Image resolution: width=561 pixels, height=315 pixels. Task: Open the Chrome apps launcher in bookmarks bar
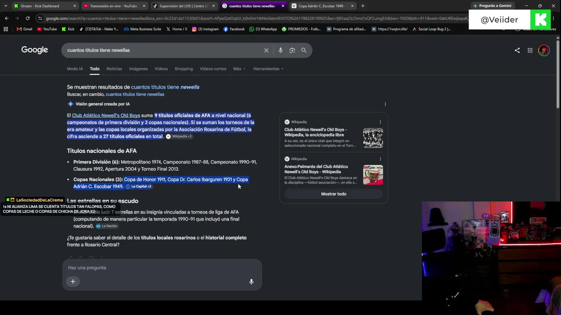coord(6,29)
